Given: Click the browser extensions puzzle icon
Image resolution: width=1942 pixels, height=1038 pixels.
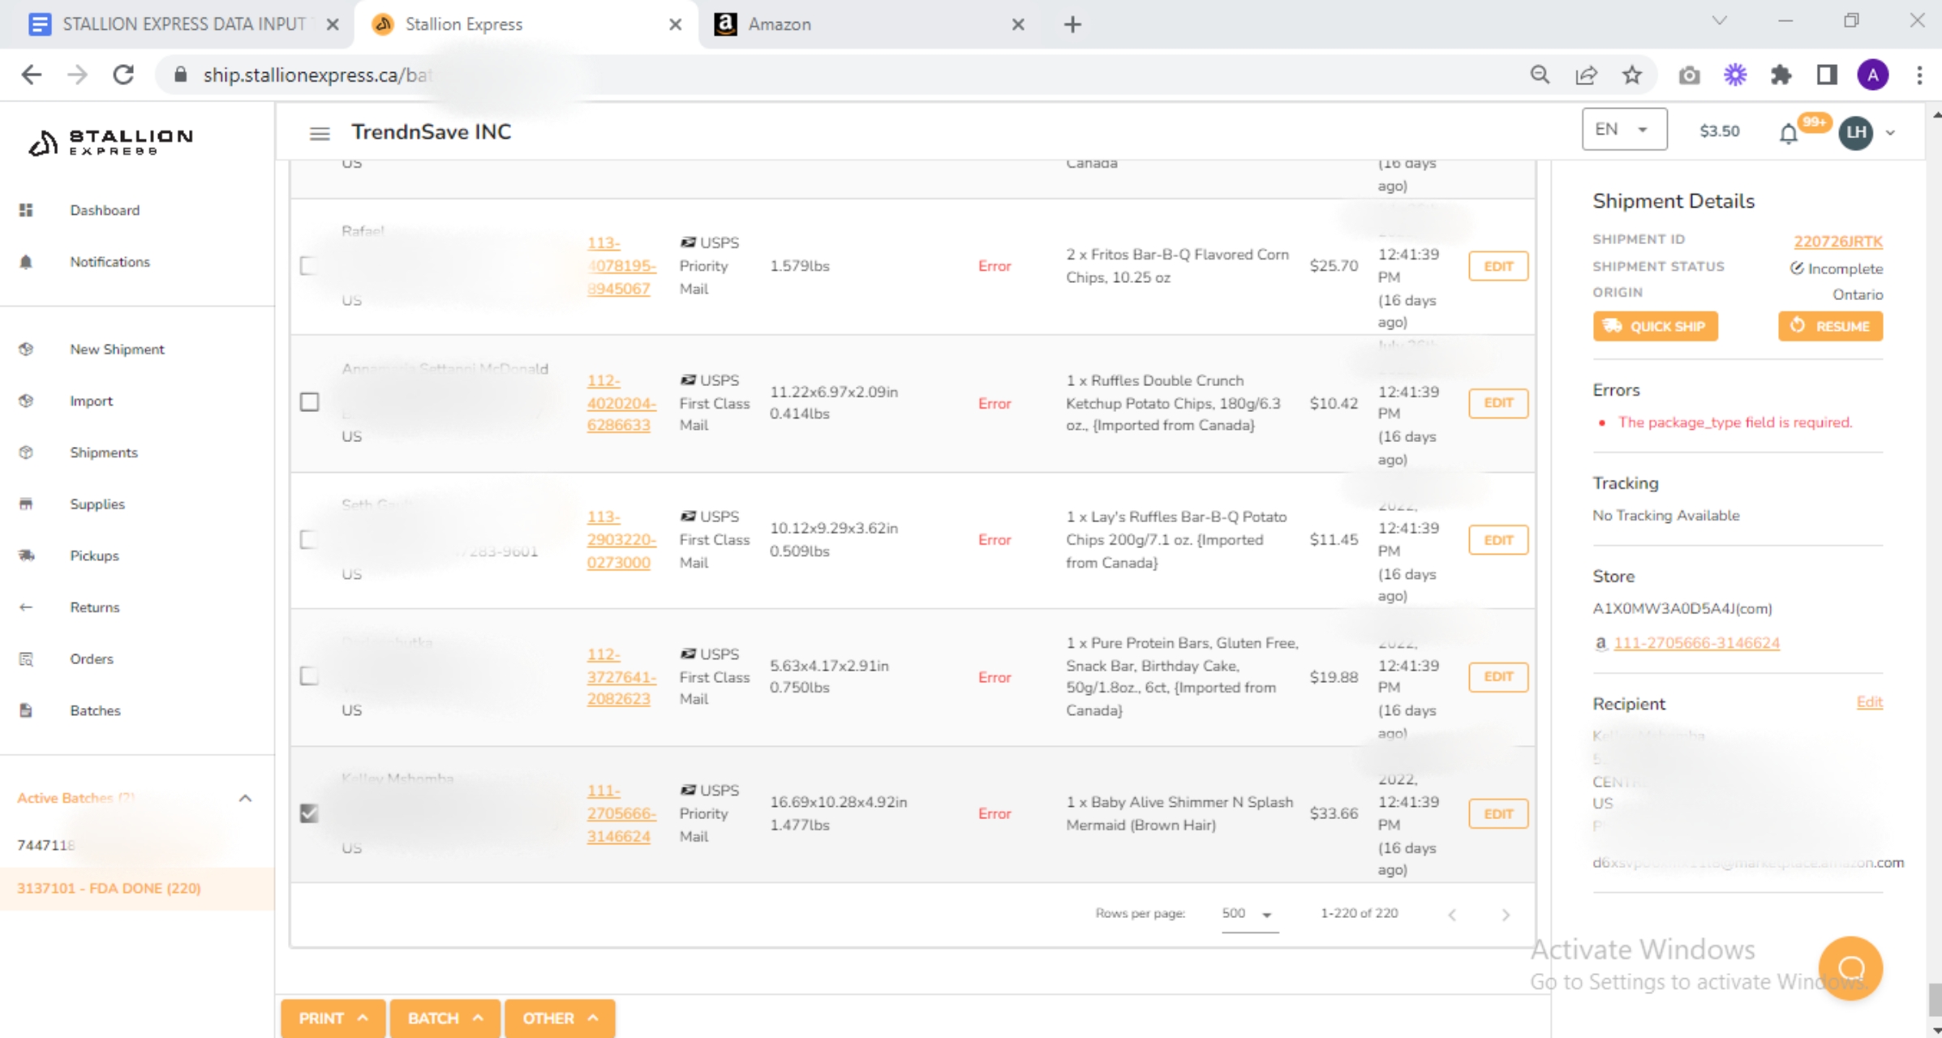Looking at the screenshot, I should (x=1781, y=75).
